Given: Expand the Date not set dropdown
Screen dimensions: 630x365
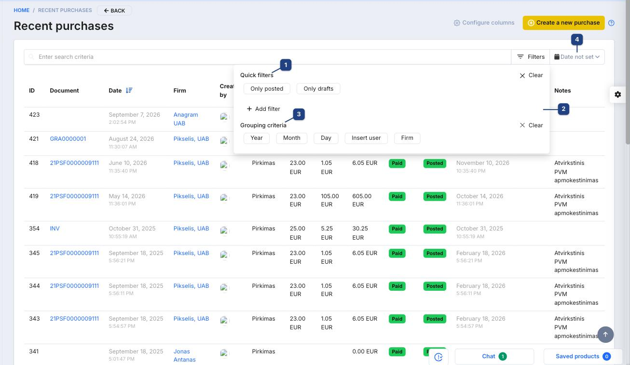Looking at the screenshot, I should coord(577,57).
